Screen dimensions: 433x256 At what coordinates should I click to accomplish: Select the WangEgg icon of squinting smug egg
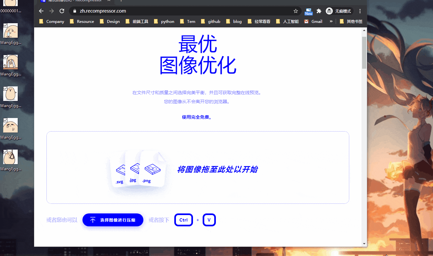pyautogui.click(x=11, y=129)
